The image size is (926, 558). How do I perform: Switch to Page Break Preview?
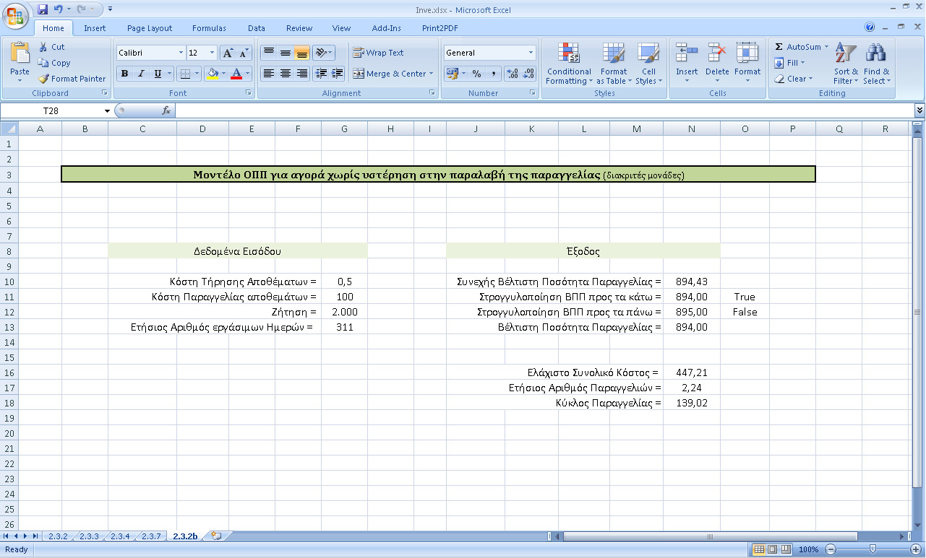coord(785,549)
